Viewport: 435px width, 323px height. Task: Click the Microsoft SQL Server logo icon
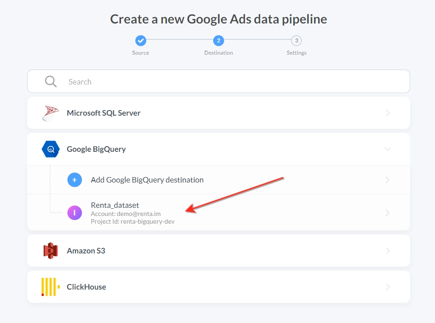pyautogui.click(x=50, y=113)
